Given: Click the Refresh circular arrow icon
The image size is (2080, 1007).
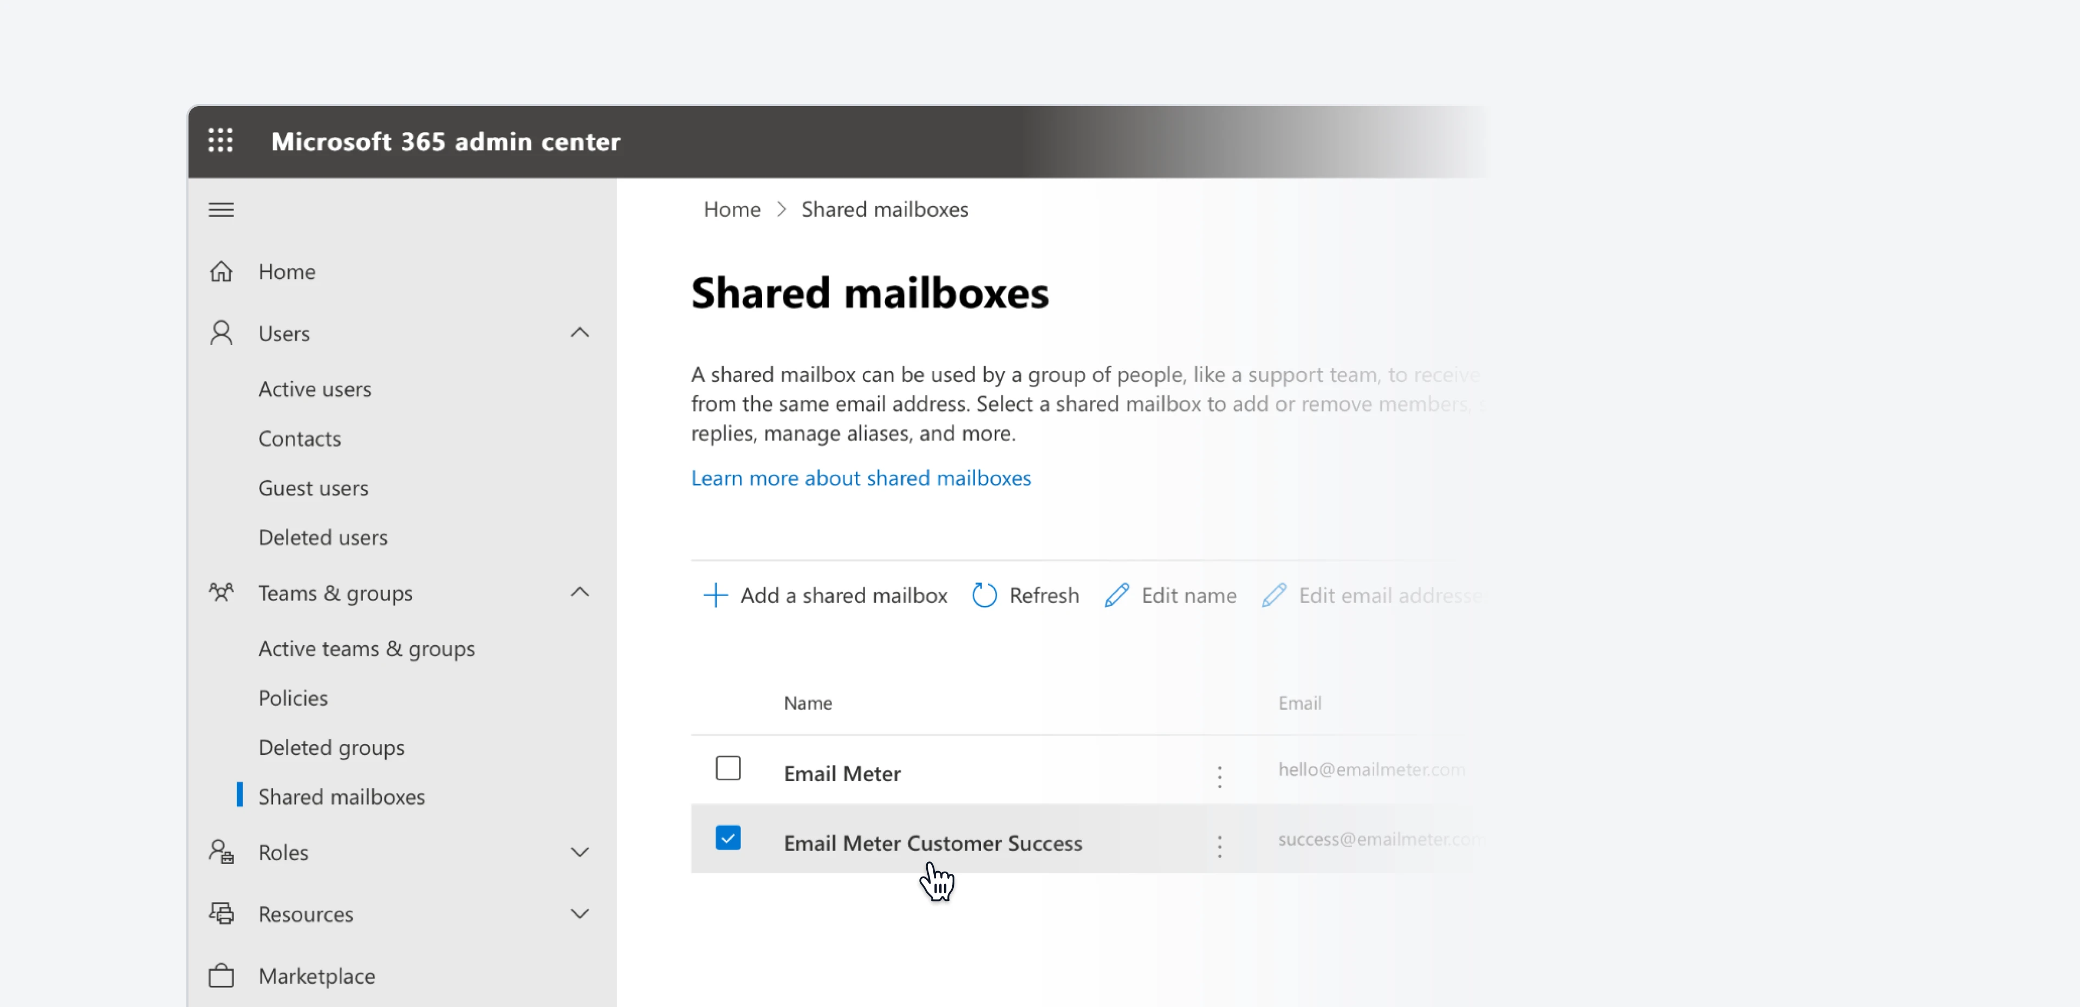Looking at the screenshot, I should (x=984, y=596).
